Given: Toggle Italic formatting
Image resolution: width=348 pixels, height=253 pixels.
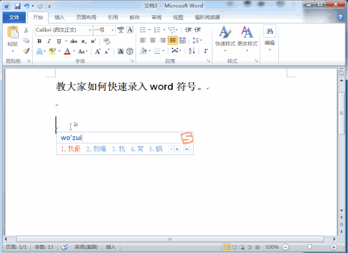Looking at the screenshot, I should point(49,41).
